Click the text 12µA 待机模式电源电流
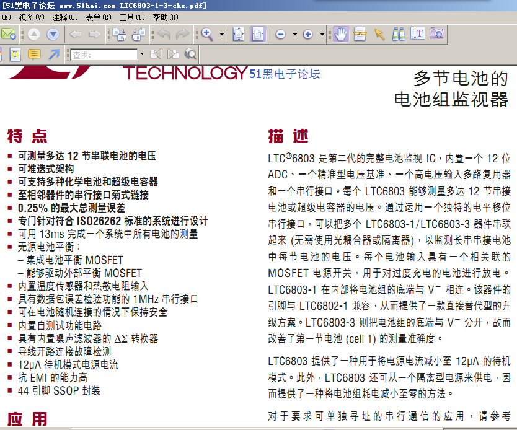The image size is (517, 430). tap(68, 365)
